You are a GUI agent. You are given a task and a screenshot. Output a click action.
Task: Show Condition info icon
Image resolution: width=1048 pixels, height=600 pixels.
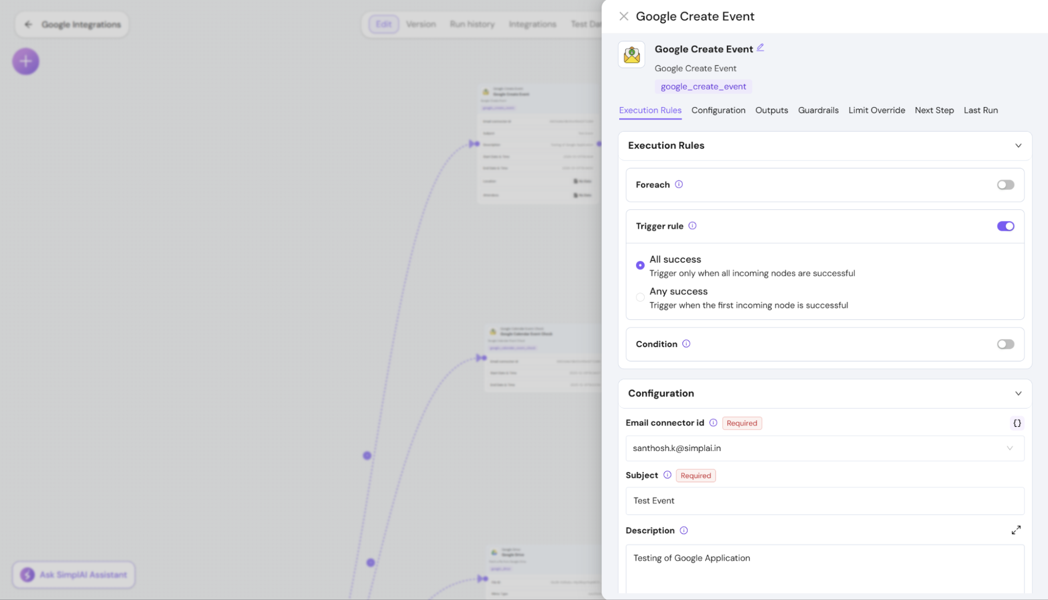[x=686, y=344]
